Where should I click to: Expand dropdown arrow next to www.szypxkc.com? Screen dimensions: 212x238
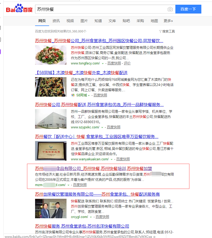102,128
